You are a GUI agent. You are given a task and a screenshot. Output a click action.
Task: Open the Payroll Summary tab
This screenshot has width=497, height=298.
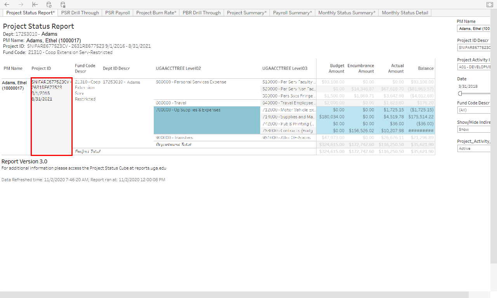coord(292,13)
